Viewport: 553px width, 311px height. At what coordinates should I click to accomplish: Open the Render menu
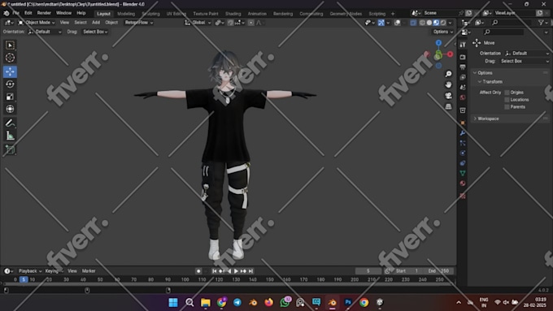point(44,13)
